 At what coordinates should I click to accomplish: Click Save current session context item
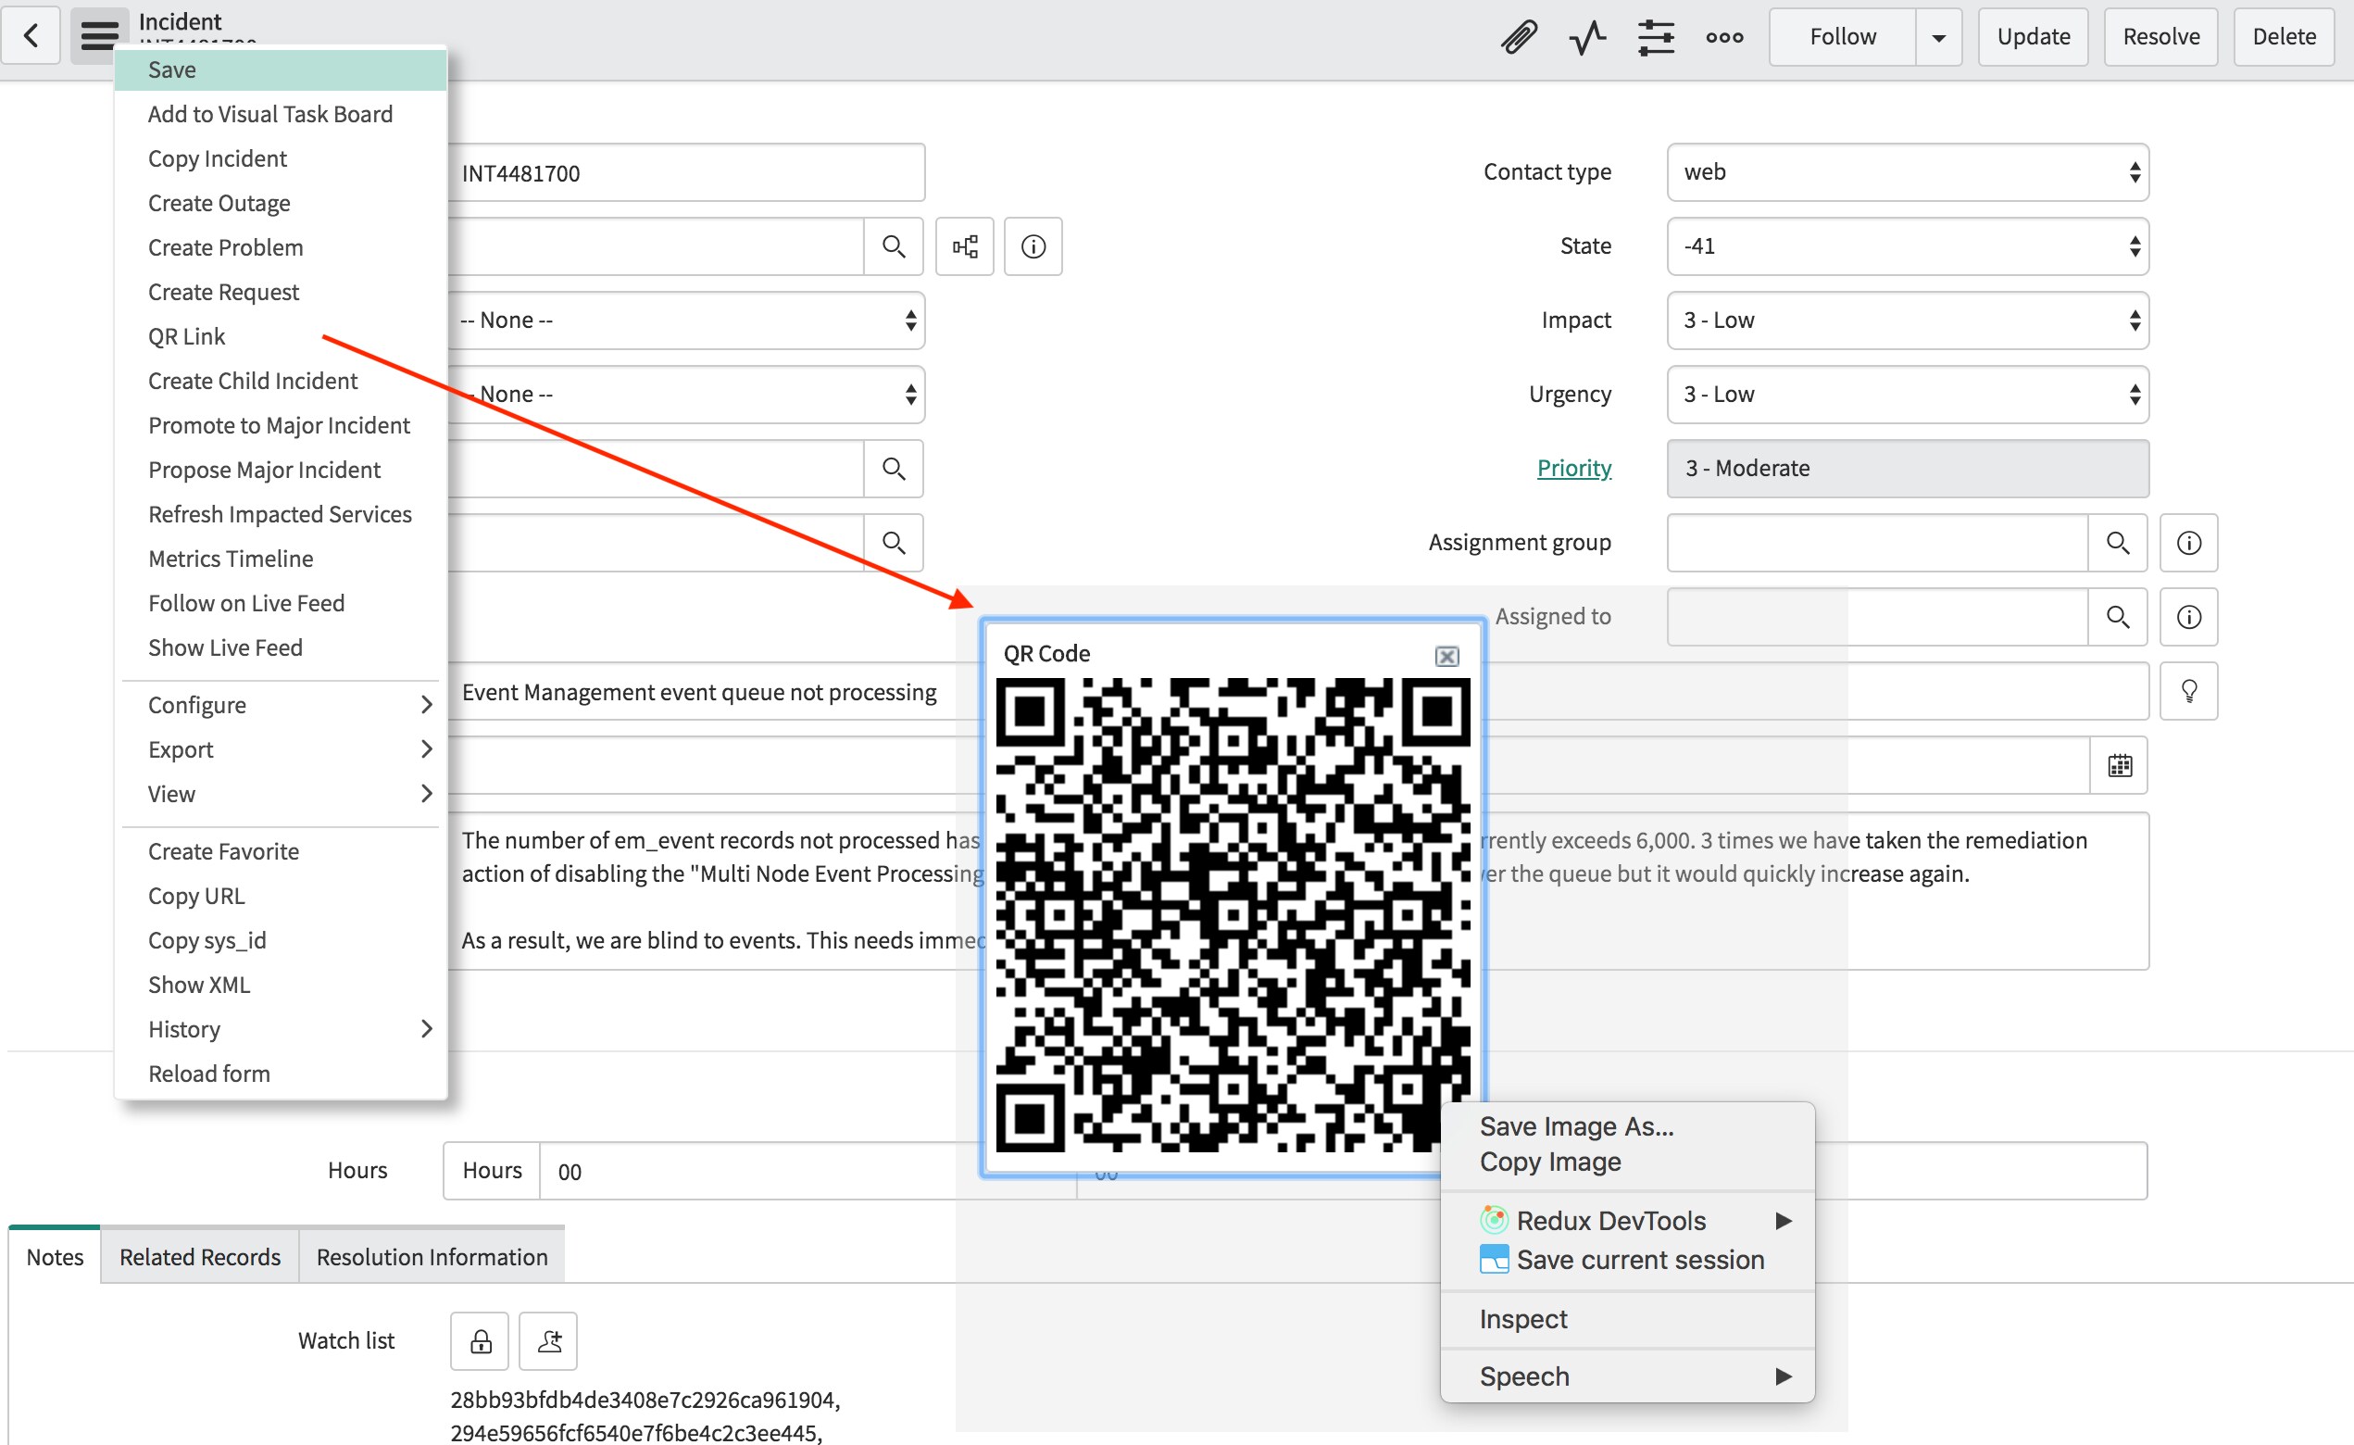[x=1627, y=1260]
